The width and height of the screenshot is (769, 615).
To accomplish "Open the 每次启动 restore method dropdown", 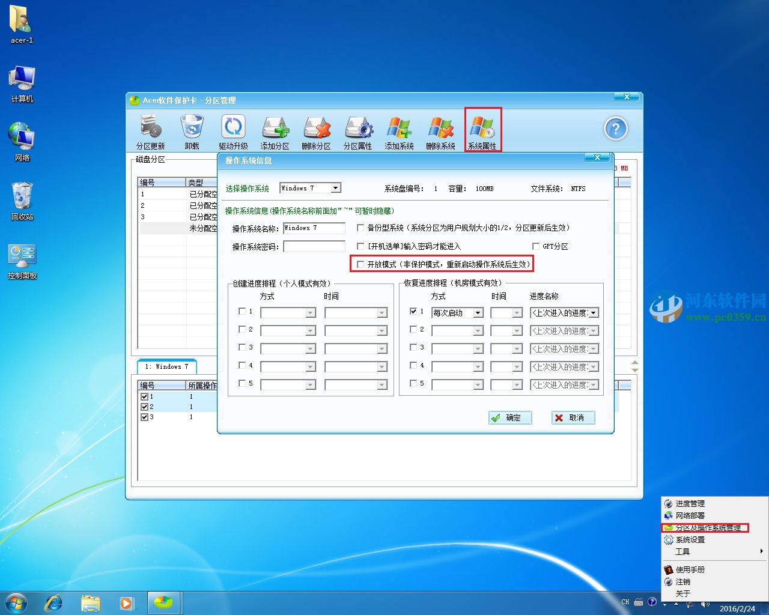I will tap(478, 313).
